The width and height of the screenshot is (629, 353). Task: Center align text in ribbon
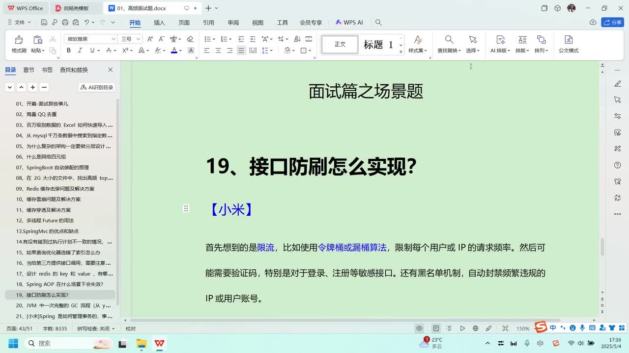(218, 50)
